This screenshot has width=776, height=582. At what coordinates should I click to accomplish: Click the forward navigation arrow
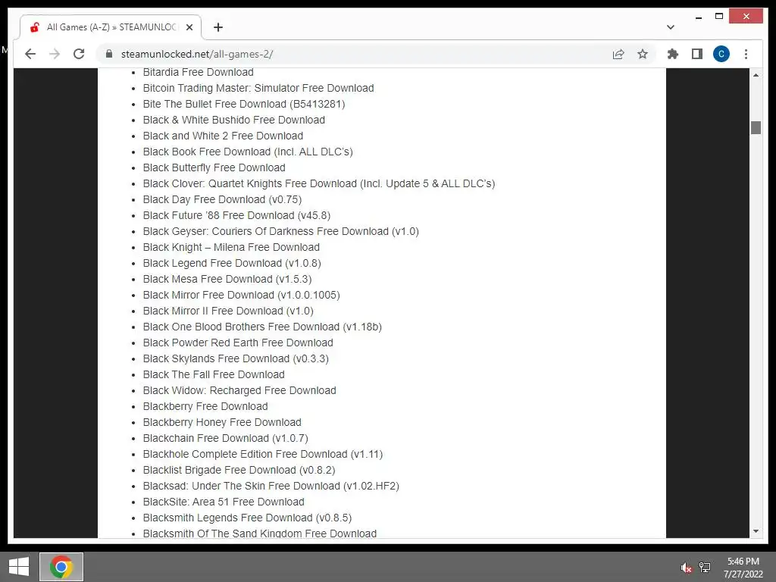coord(55,54)
